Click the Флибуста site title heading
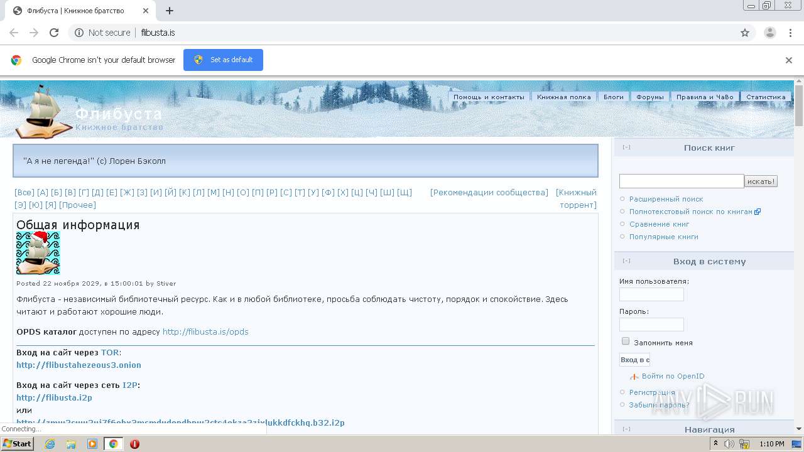Viewport: 804px width, 452px height. pyautogui.click(x=119, y=114)
